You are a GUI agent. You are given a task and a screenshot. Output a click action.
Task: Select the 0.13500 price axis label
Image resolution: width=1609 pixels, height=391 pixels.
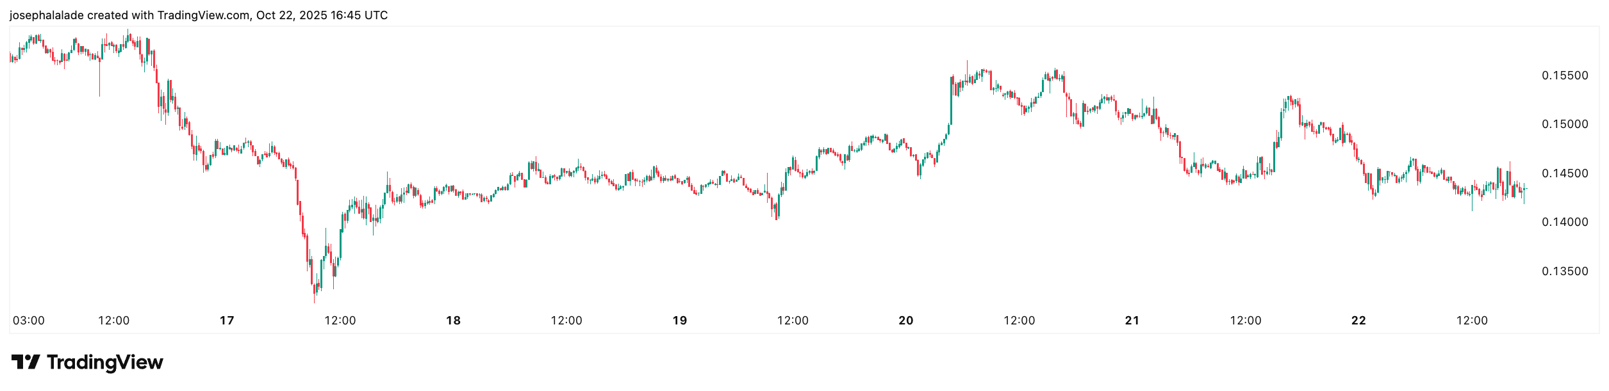pos(1565,271)
